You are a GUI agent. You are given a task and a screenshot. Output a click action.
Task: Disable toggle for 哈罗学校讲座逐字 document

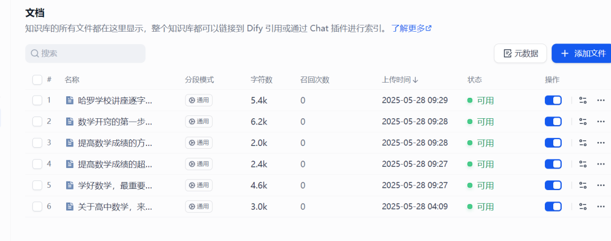pyautogui.click(x=553, y=101)
